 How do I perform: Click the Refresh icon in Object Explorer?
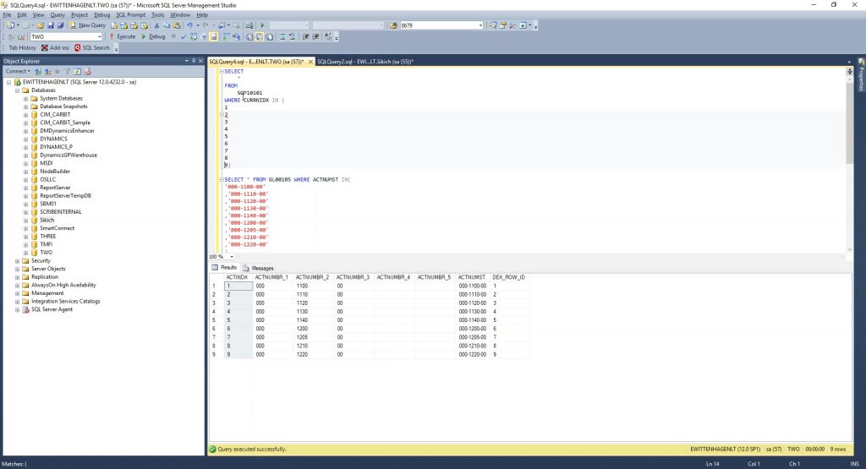[x=77, y=71]
